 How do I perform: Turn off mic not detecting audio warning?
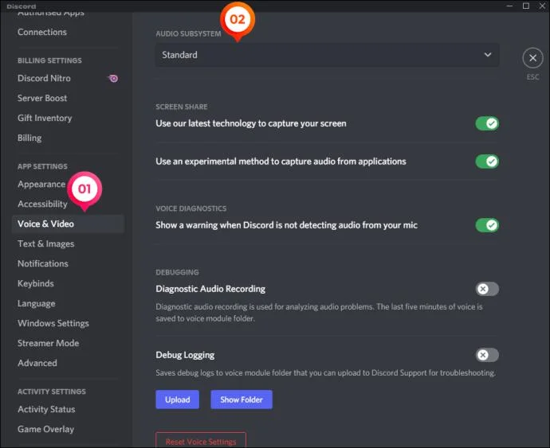click(x=487, y=225)
